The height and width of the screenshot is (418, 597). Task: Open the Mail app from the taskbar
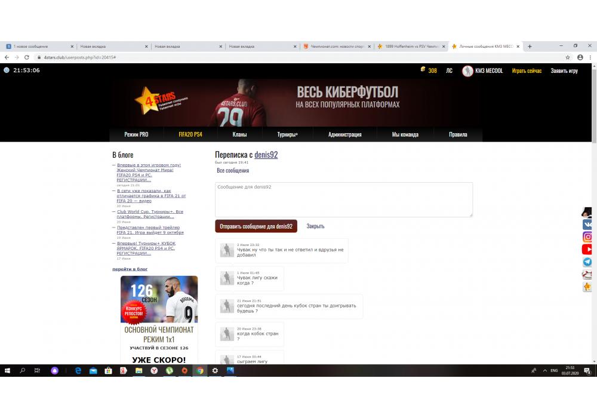click(93, 370)
